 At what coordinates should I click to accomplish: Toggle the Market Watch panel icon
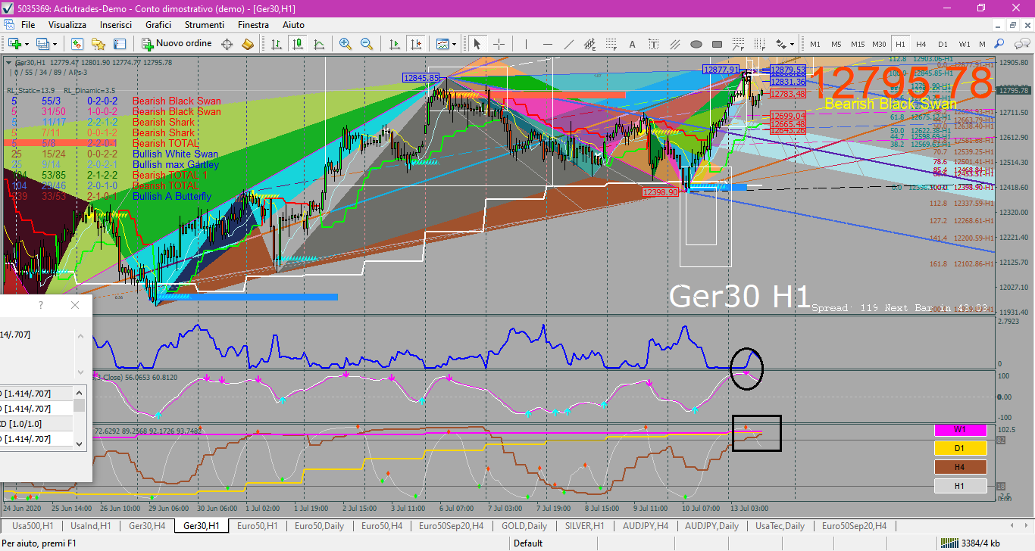point(77,44)
